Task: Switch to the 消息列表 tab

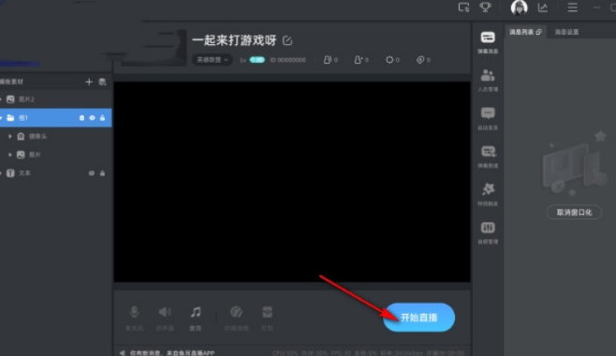Action: (521, 32)
